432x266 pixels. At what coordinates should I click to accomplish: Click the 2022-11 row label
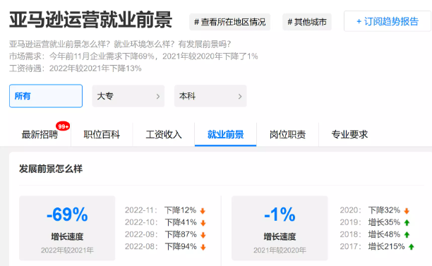coord(141,210)
